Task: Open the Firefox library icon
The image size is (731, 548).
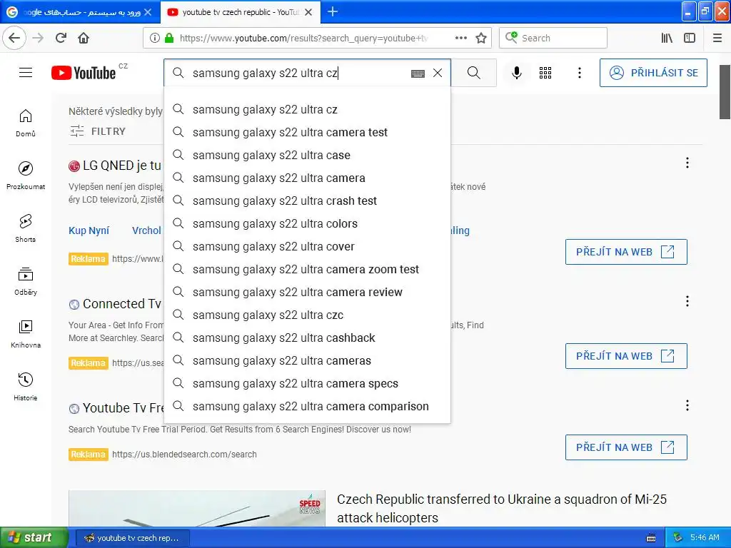Action: (667, 38)
